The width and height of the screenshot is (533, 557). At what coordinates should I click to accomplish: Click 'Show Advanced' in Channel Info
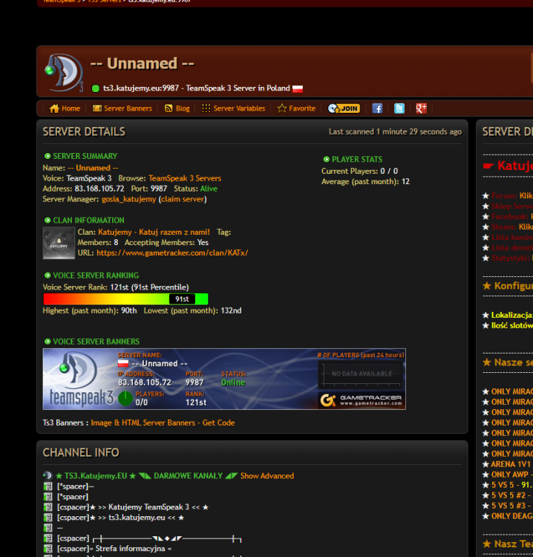(x=267, y=476)
